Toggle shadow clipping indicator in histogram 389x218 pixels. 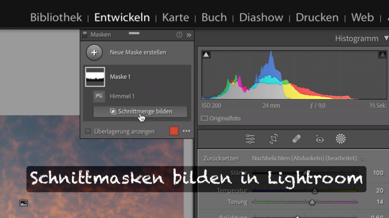(x=206, y=54)
